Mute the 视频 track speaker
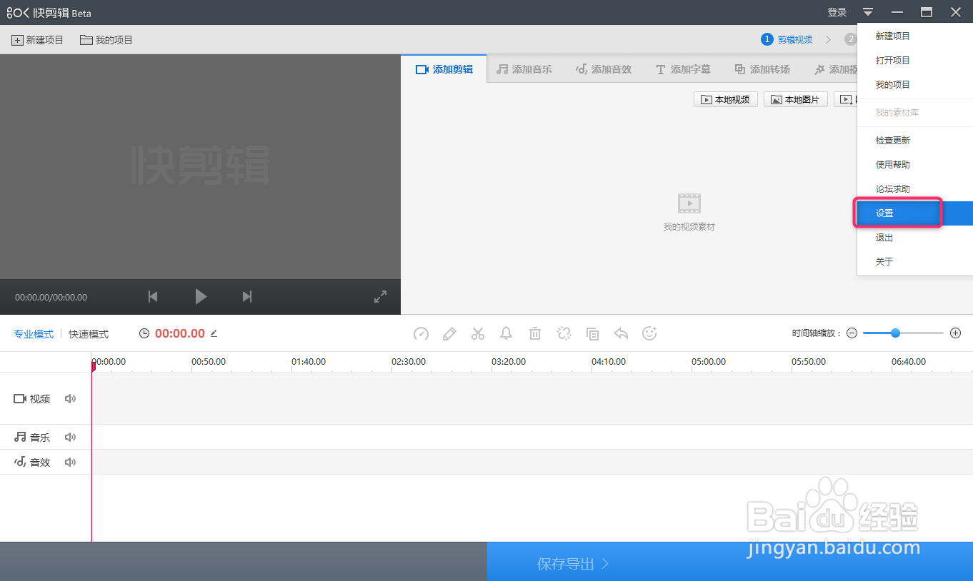The image size is (973, 581). 70,399
